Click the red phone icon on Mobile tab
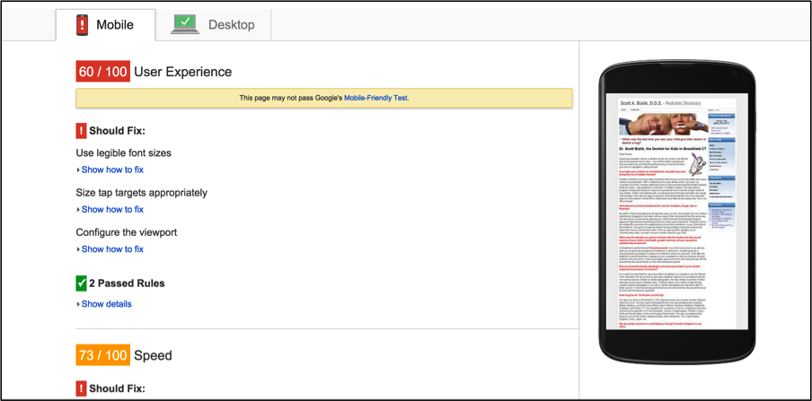The height and width of the screenshot is (401, 812). pos(82,24)
